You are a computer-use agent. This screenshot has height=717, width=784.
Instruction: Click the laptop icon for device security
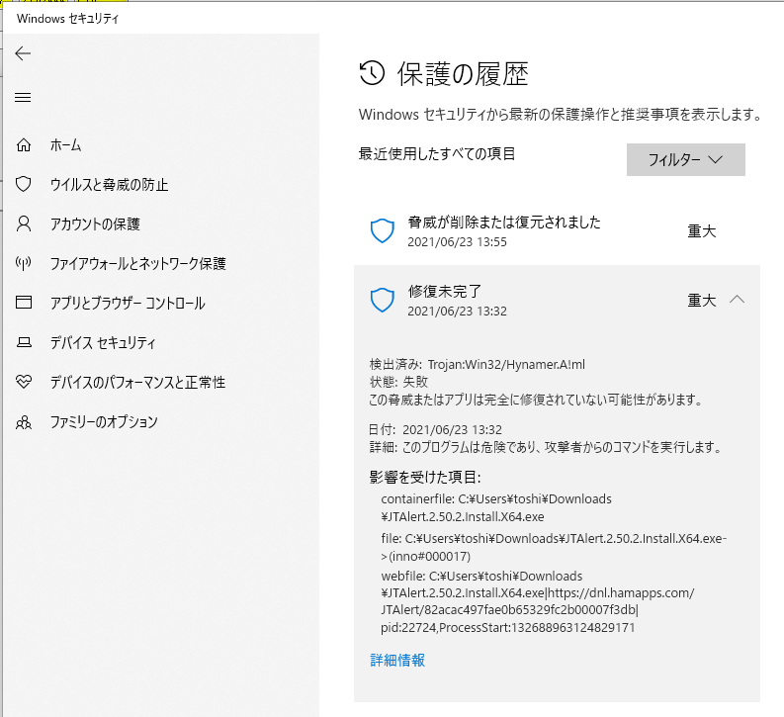(x=24, y=342)
